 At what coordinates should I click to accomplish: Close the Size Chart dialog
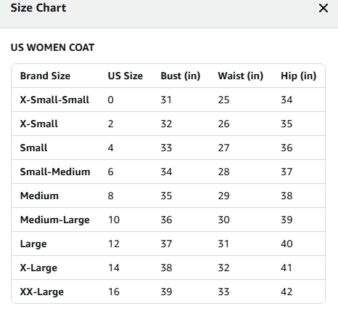[x=323, y=8]
